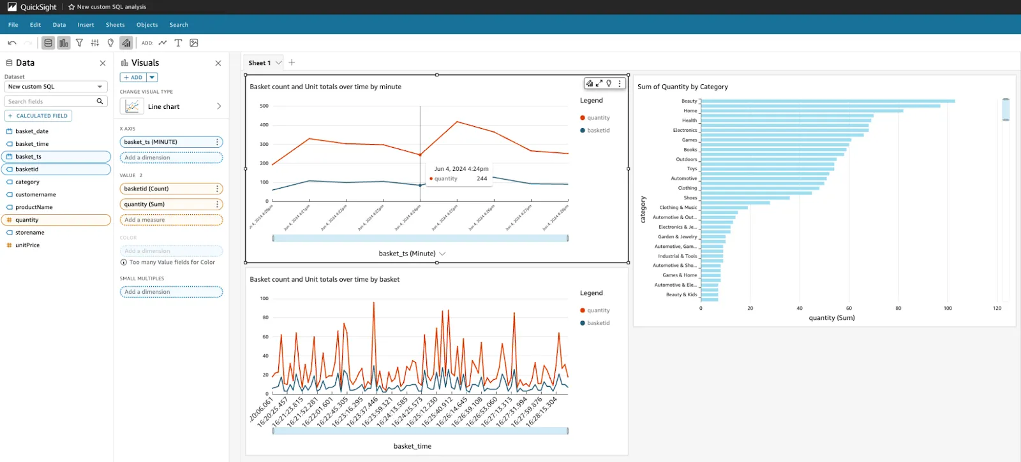1021x462 pixels.
Task: Open the Insert menu
Action: coord(86,25)
